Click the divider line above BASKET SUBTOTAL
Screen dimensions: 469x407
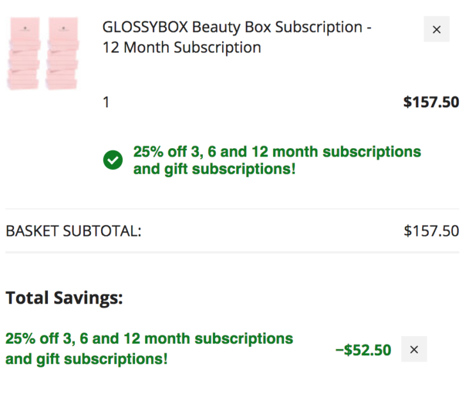tap(232, 209)
